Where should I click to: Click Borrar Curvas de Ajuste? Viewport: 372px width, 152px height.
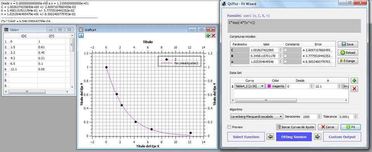point(296,127)
